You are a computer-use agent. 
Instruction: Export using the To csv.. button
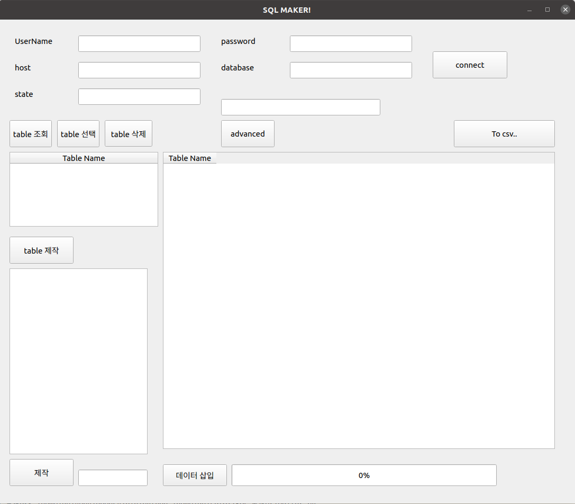pyautogui.click(x=504, y=133)
